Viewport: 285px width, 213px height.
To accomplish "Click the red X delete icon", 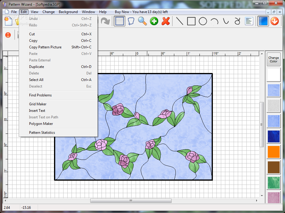I will (x=166, y=21).
